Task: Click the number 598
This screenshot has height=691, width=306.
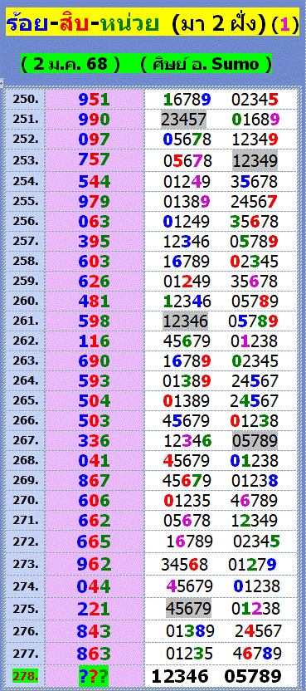Action: click(95, 321)
